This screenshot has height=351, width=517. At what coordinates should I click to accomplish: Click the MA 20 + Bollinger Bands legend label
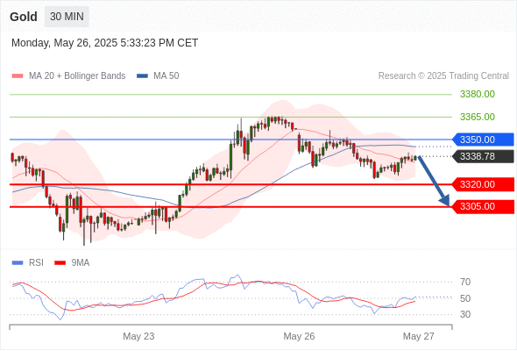point(77,76)
